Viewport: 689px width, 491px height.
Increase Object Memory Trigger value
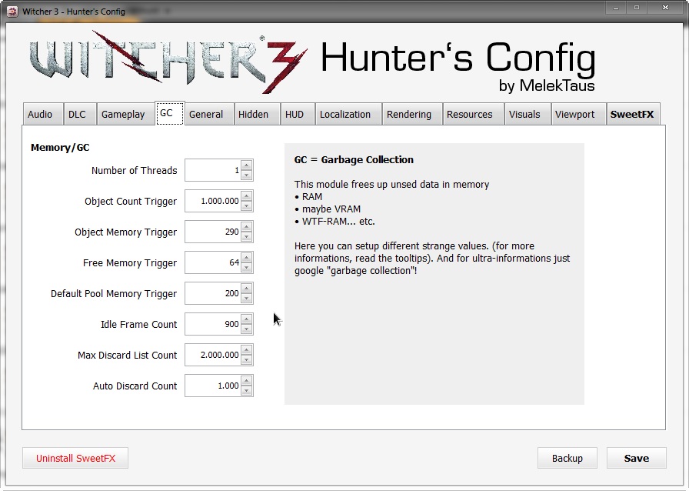[246, 227]
